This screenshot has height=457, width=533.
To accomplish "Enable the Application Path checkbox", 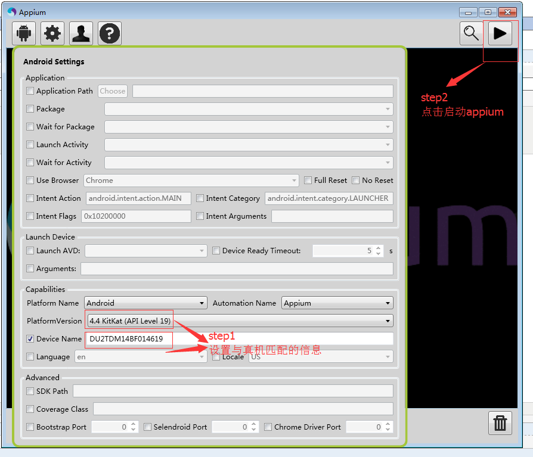I will click(30, 91).
